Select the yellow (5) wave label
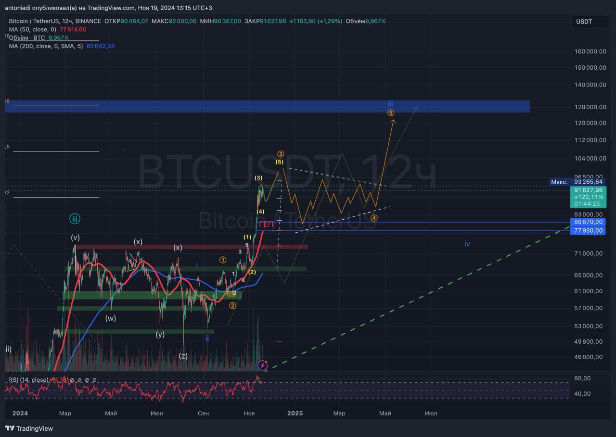This screenshot has width=616, height=437. tap(280, 162)
